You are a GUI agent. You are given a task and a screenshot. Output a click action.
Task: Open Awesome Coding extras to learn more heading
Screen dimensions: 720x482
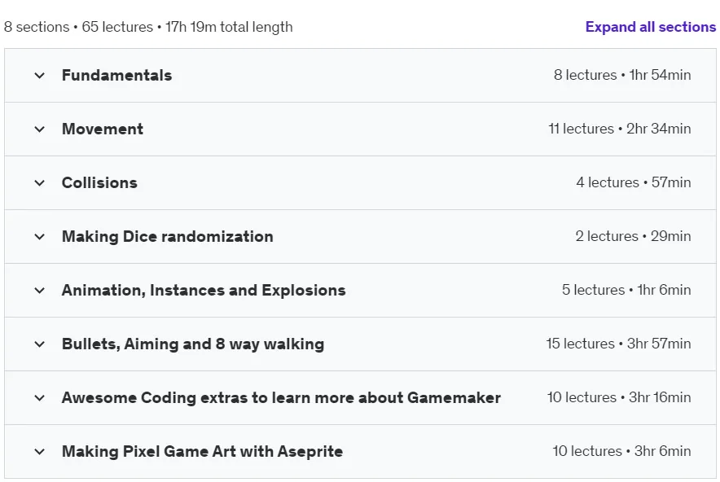(281, 397)
